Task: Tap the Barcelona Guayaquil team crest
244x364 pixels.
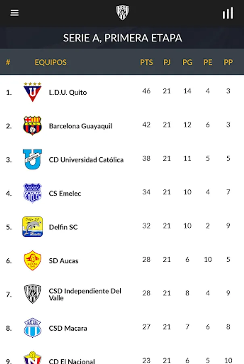Action: click(x=32, y=125)
